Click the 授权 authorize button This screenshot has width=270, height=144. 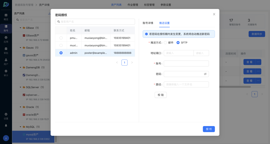coord(209,129)
